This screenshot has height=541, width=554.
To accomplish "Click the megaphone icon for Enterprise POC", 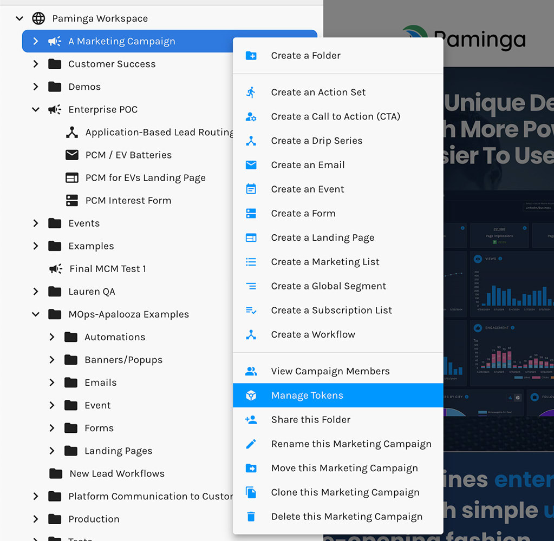I will (x=55, y=109).
